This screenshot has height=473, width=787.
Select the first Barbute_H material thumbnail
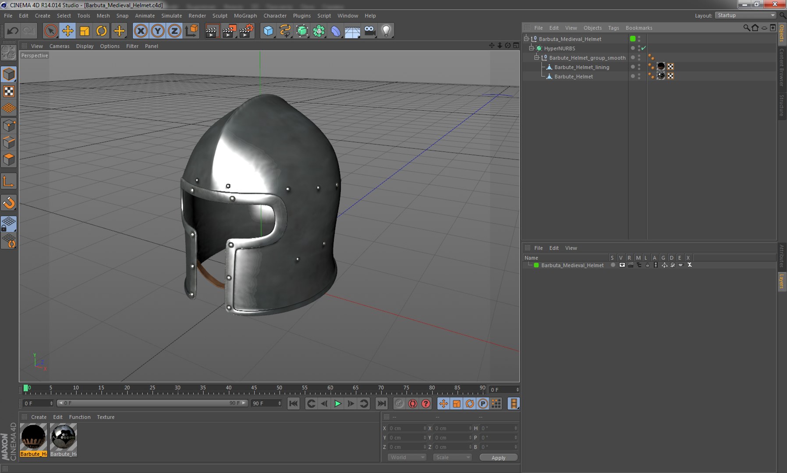click(x=33, y=440)
